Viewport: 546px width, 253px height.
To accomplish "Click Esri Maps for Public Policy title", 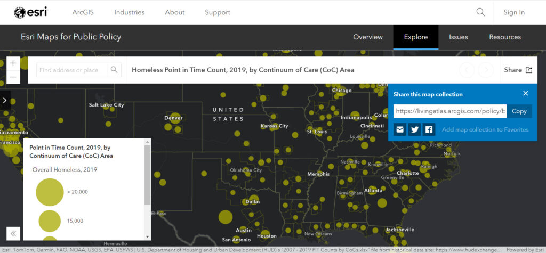I will tap(71, 37).
